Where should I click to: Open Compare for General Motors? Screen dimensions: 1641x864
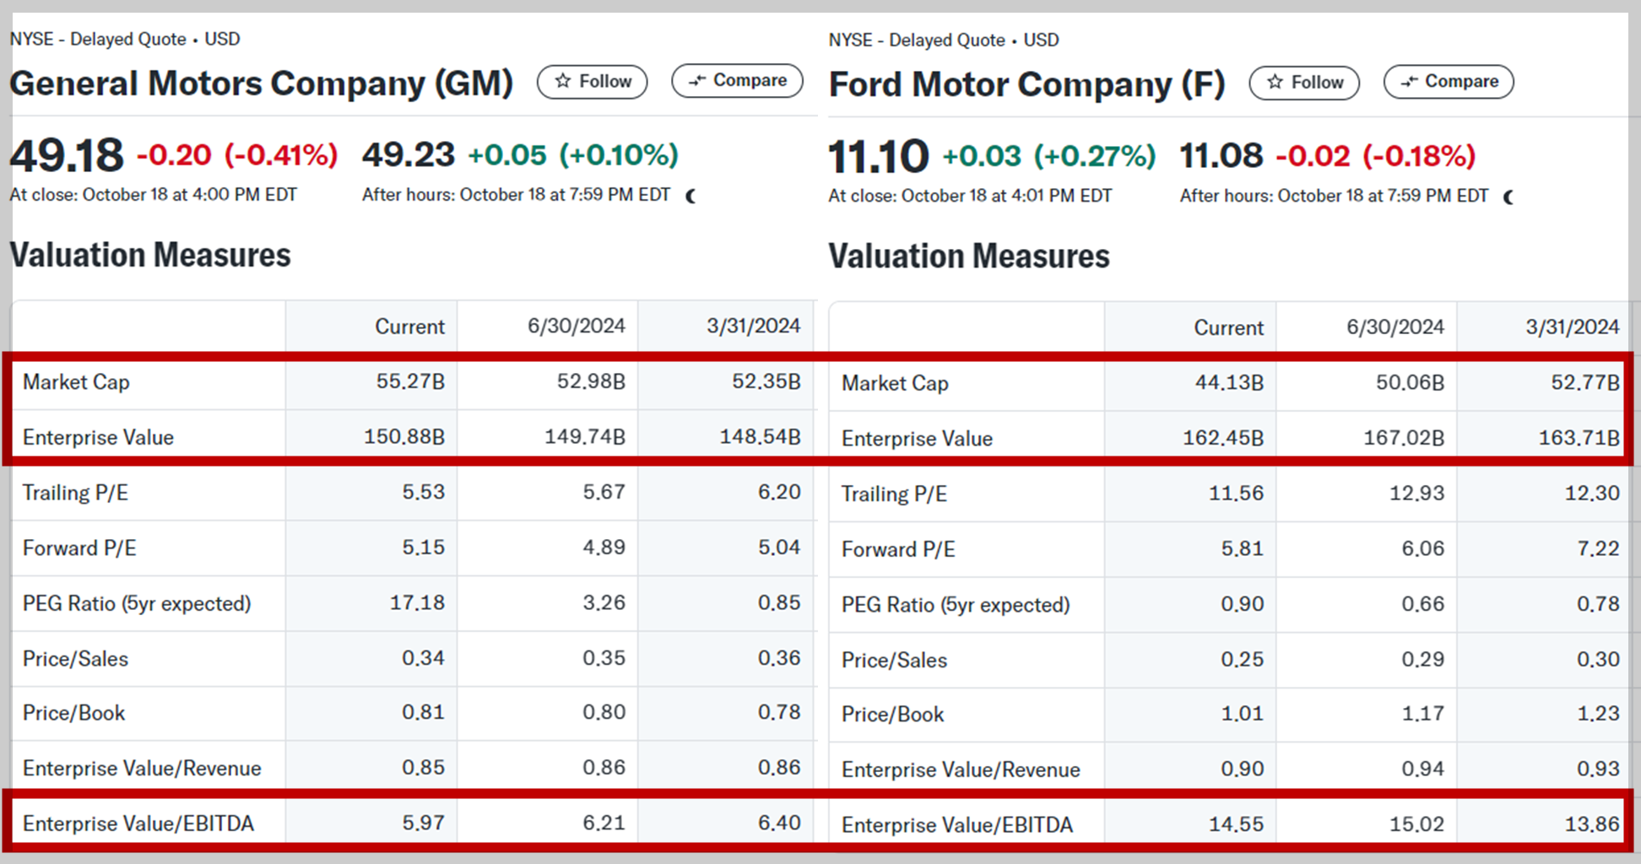(737, 81)
